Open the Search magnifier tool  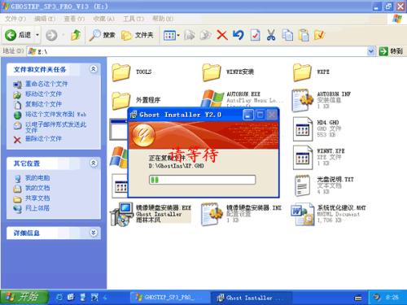[x=94, y=35]
